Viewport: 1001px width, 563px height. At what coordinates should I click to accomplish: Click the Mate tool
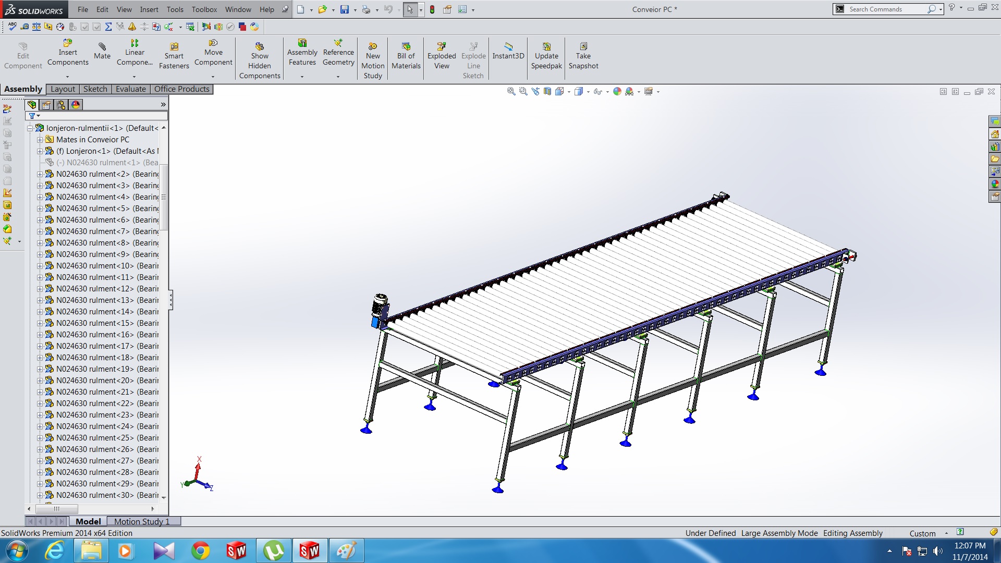click(x=102, y=51)
